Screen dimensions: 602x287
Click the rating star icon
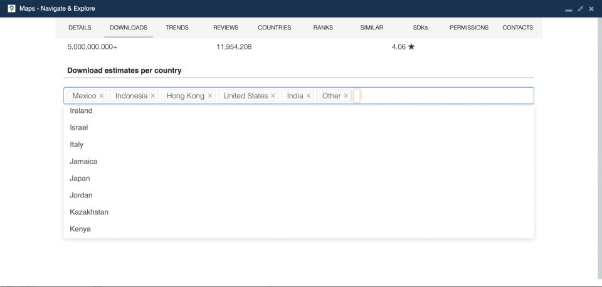[x=411, y=47]
